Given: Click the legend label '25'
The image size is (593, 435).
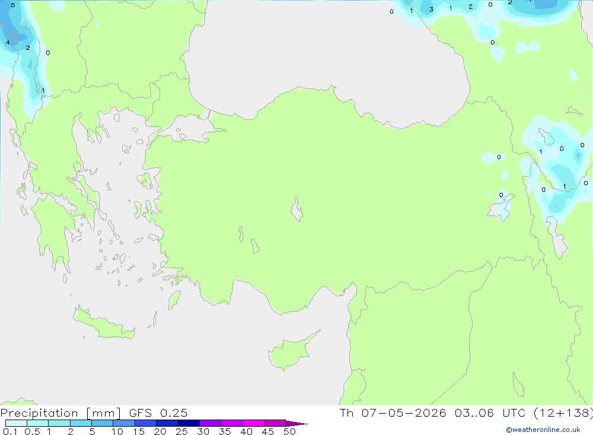Looking at the screenshot, I should pyautogui.click(x=181, y=431).
